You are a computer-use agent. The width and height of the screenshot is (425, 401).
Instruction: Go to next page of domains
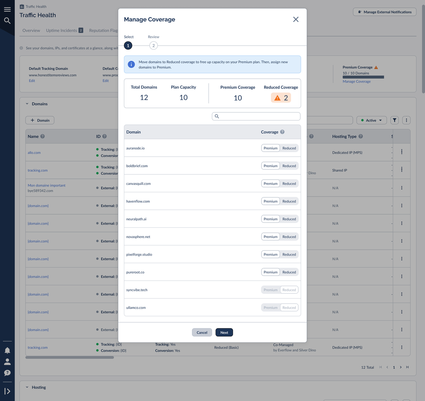coord(401,367)
